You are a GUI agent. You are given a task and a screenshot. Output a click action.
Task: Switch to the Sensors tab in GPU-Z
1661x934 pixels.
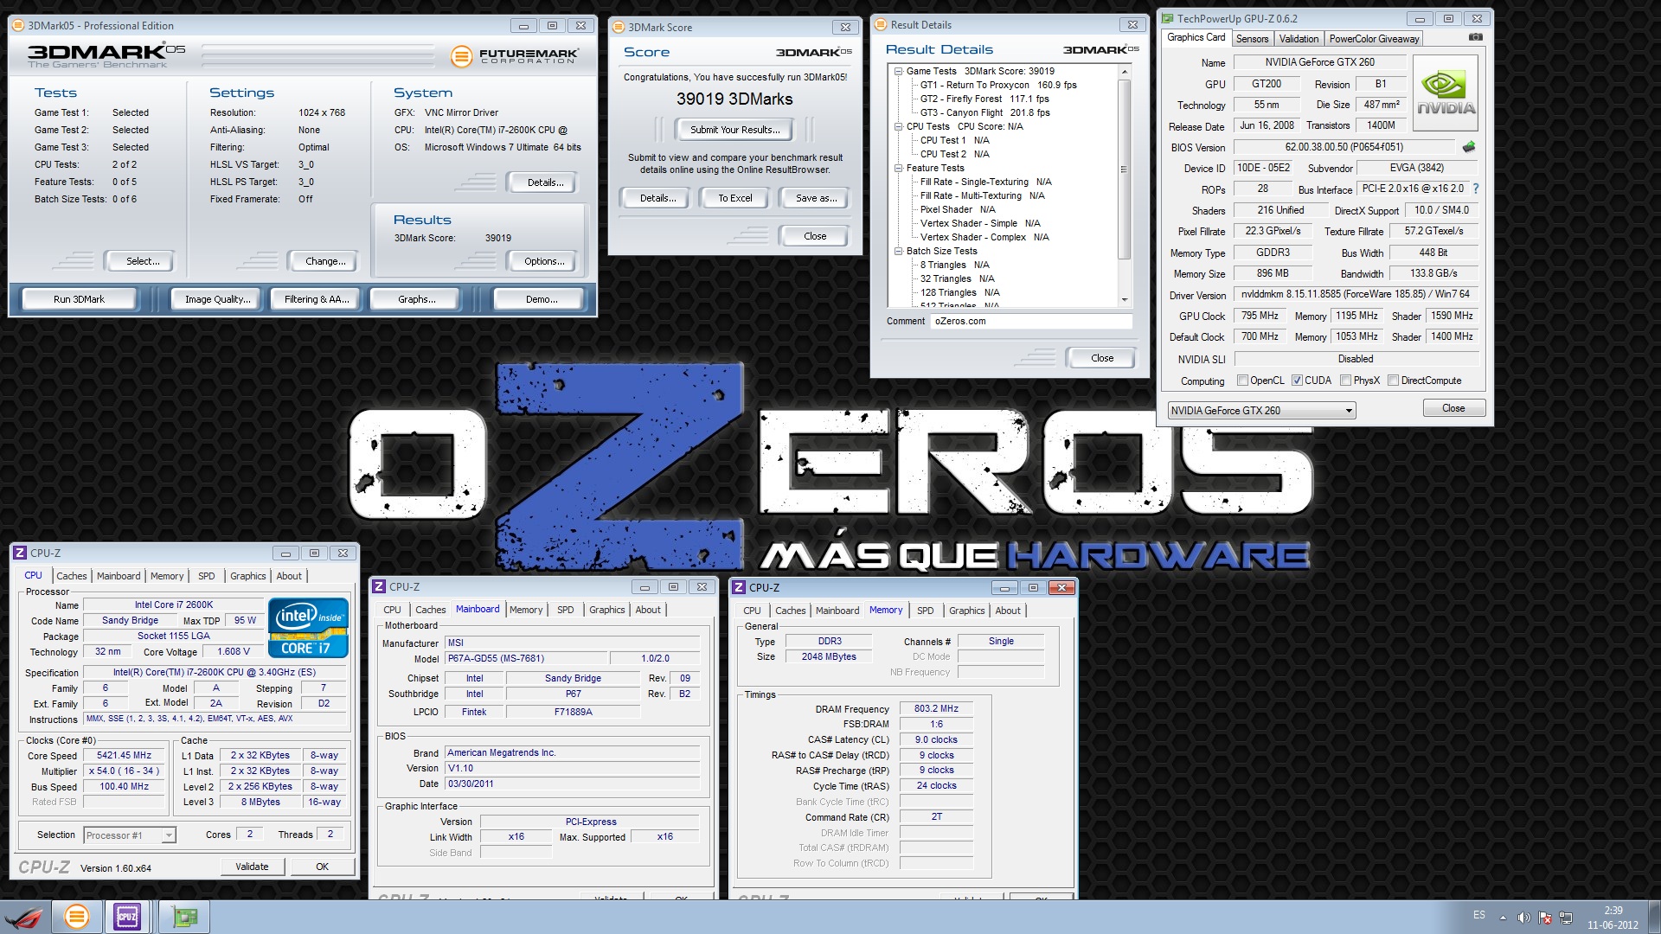[x=1252, y=39]
